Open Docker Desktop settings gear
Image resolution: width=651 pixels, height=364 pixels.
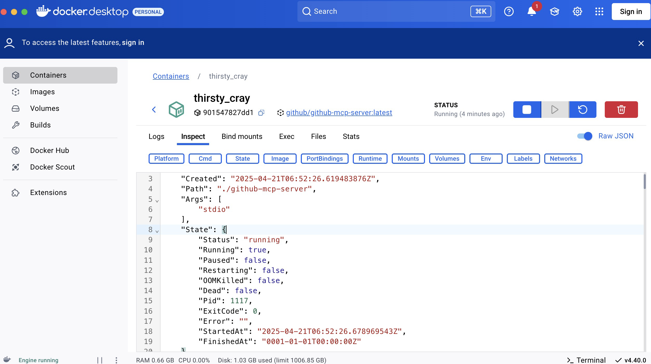point(577,12)
